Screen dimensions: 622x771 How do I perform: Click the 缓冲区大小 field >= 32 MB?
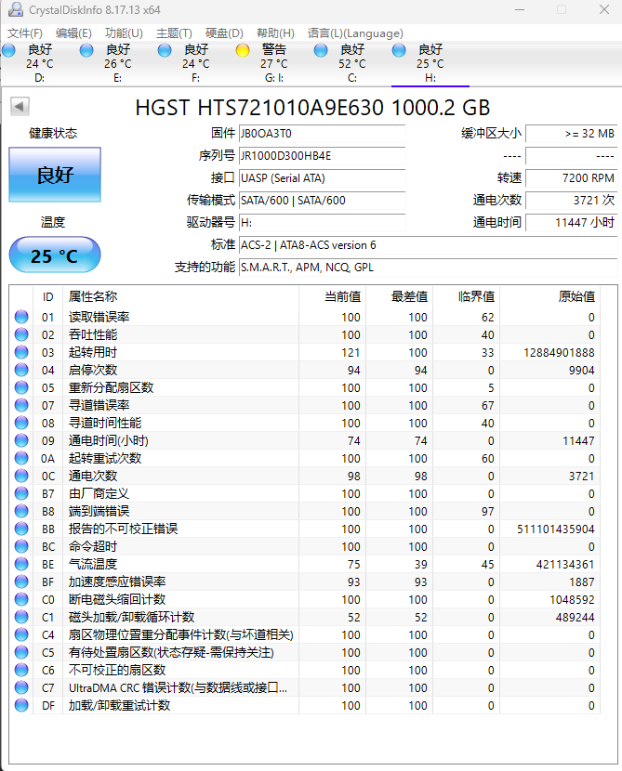coord(571,133)
